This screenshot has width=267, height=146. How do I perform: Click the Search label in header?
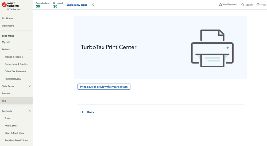pos(249,5)
